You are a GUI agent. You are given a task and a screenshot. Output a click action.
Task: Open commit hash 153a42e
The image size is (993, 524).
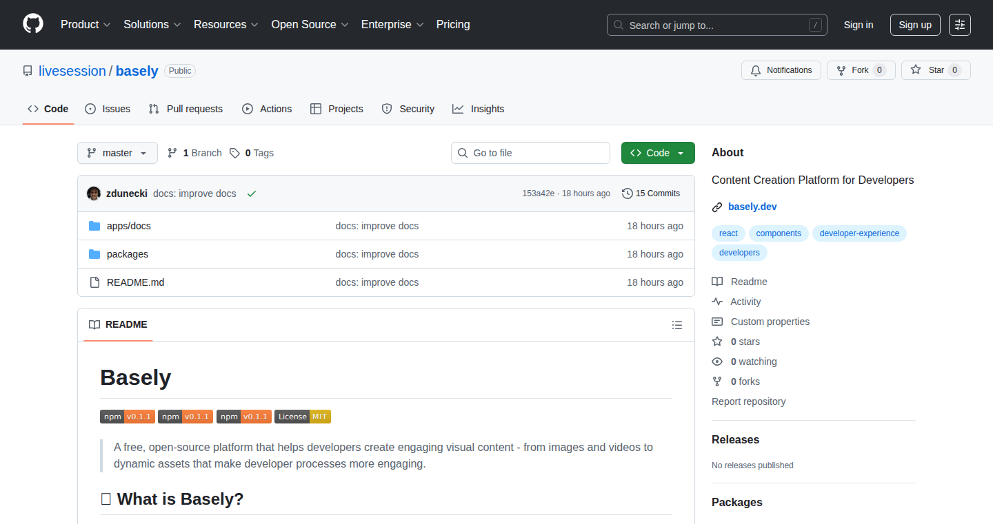point(538,193)
